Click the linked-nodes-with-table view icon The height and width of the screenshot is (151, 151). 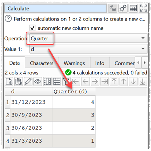pos(113,8)
